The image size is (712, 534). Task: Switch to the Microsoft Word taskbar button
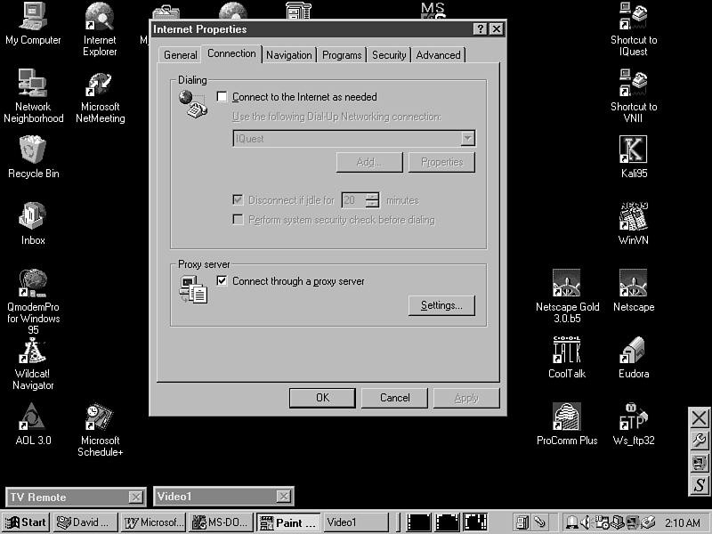[153, 522]
